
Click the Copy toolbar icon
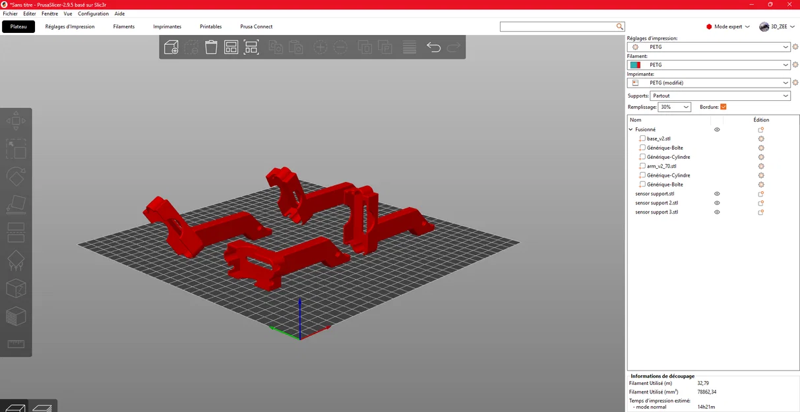point(276,47)
